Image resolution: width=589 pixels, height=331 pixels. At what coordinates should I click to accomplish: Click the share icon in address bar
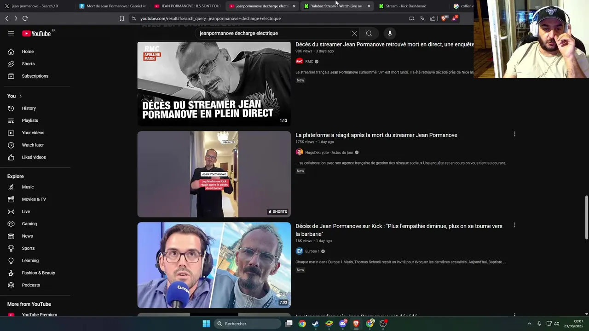coord(433,18)
